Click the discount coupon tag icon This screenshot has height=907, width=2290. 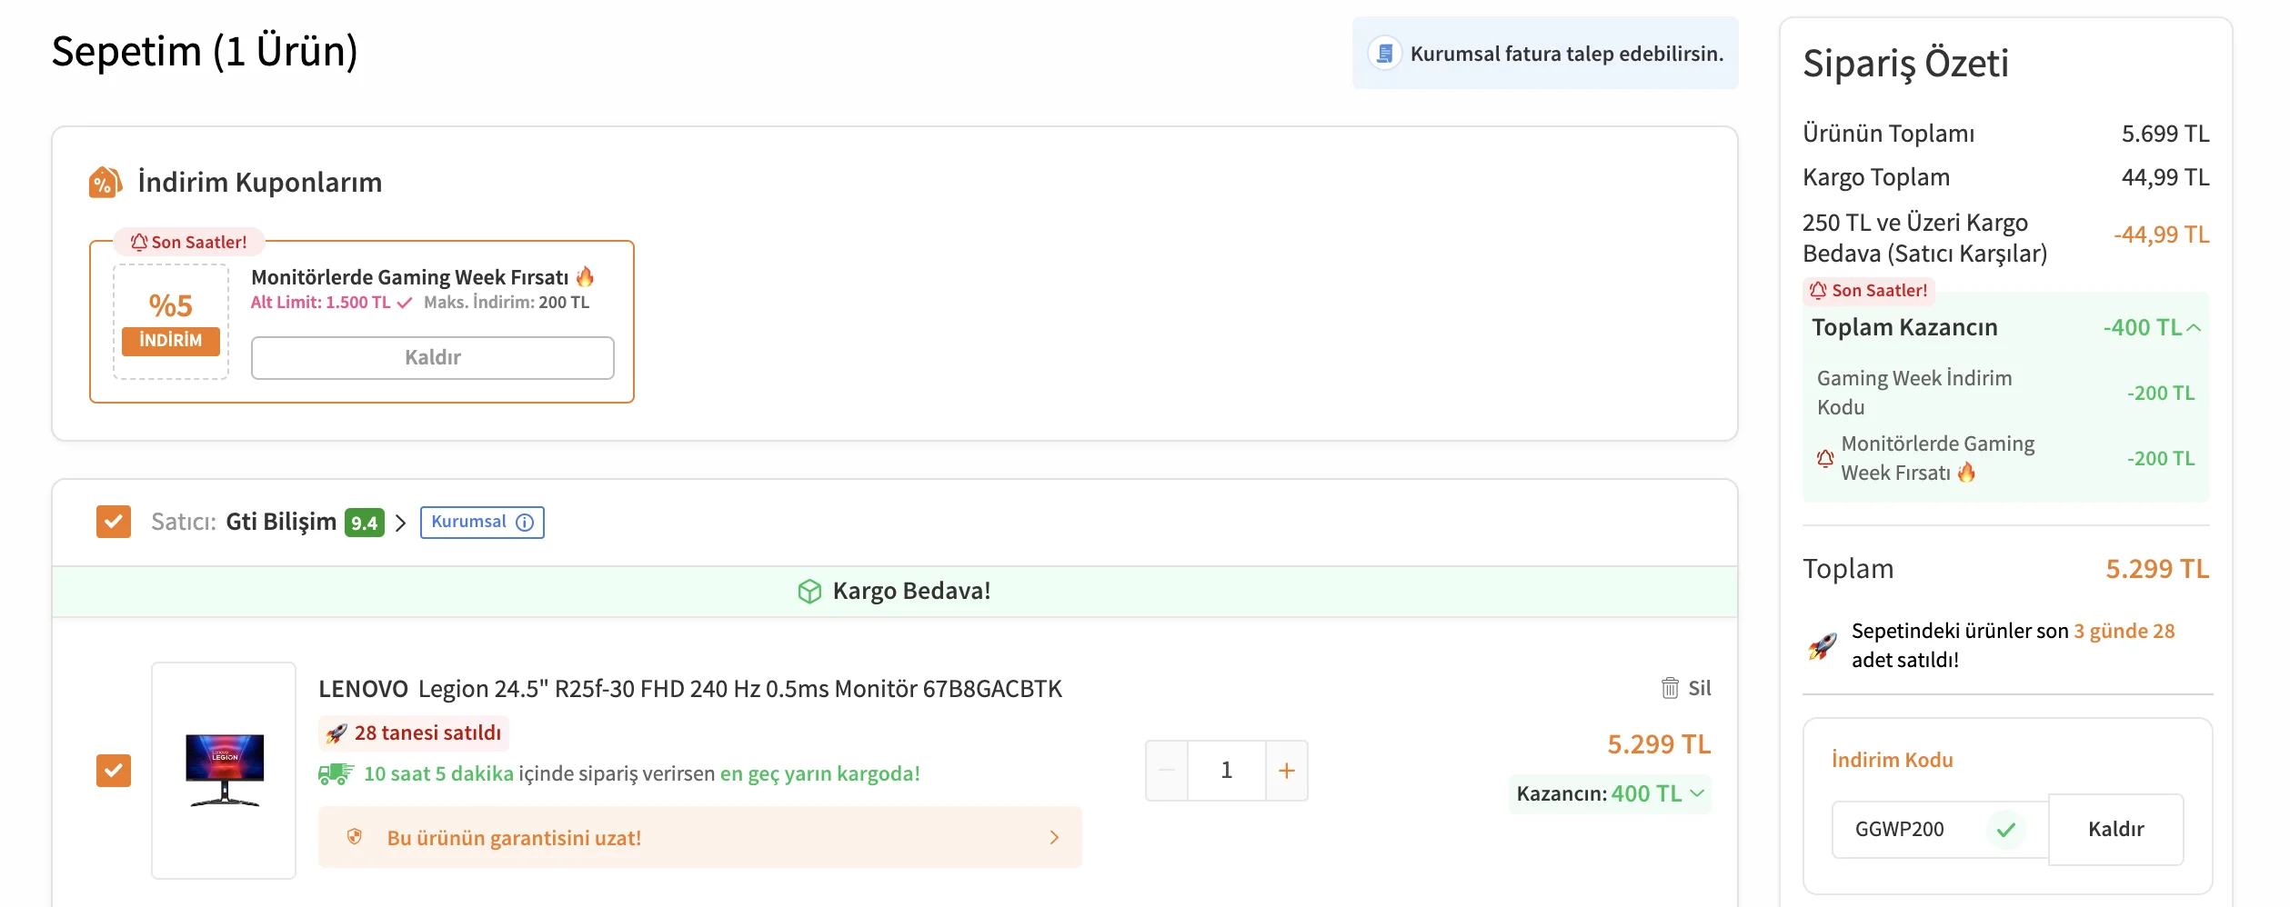(x=105, y=182)
